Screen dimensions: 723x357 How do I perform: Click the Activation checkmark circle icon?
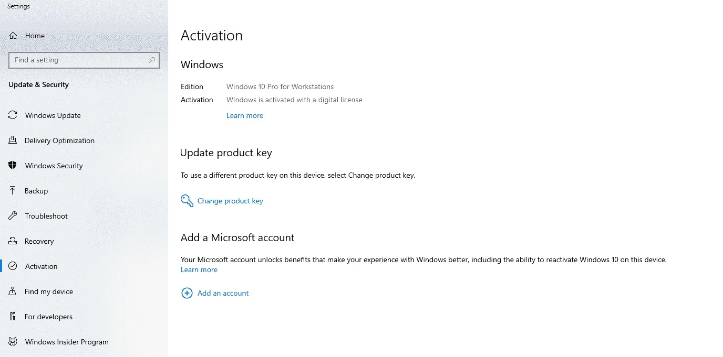pyautogui.click(x=13, y=266)
